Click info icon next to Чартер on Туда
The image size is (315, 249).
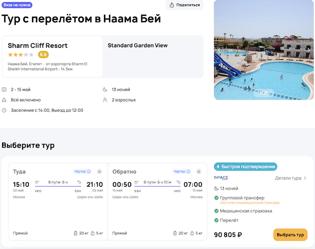coord(89,171)
